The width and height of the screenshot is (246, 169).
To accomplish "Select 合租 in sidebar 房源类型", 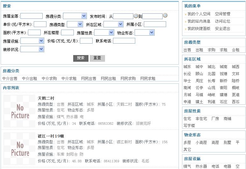I will pyautogui.click(x=235, y=50).
